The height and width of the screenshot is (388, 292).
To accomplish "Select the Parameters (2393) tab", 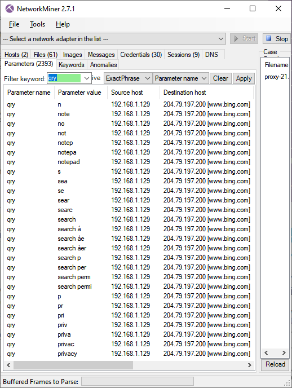I will (x=29, y=64).
